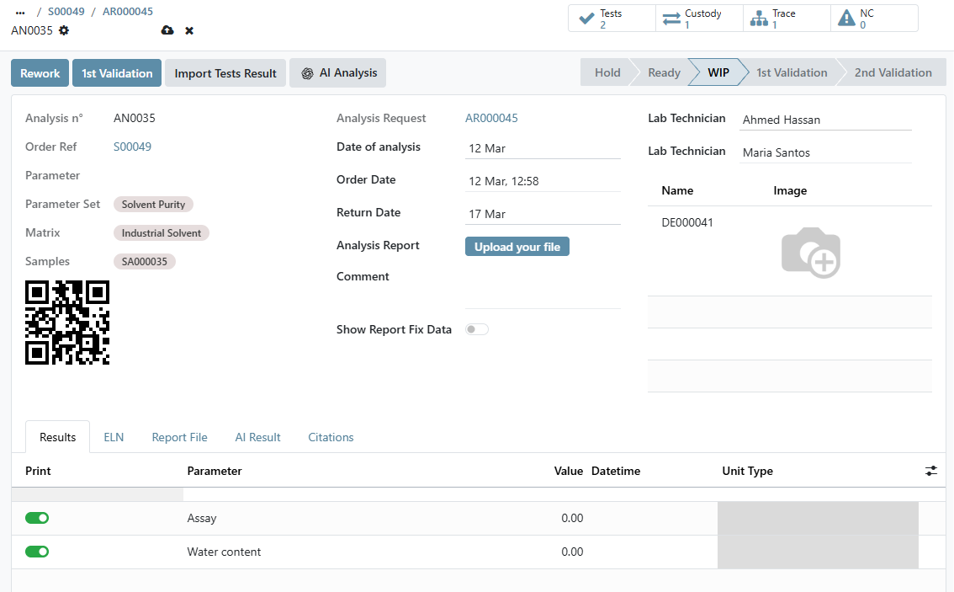Open column settings adjust icon in results table
This screenshot has width=954, height=592.
coord(930,471)
